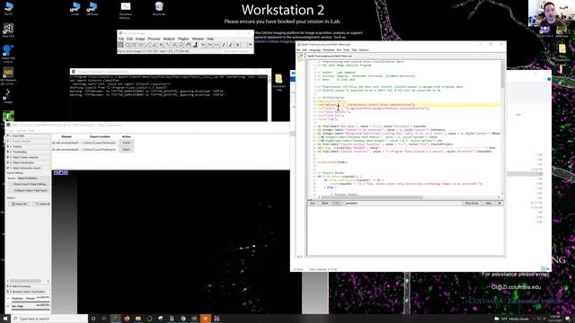
Task: Click Windows Start button
Action: (5, 319)
